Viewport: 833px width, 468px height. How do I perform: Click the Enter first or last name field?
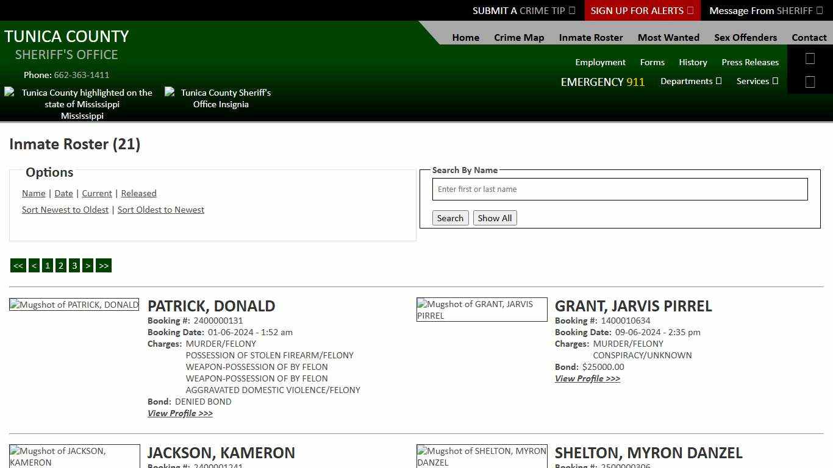(620, 189)
